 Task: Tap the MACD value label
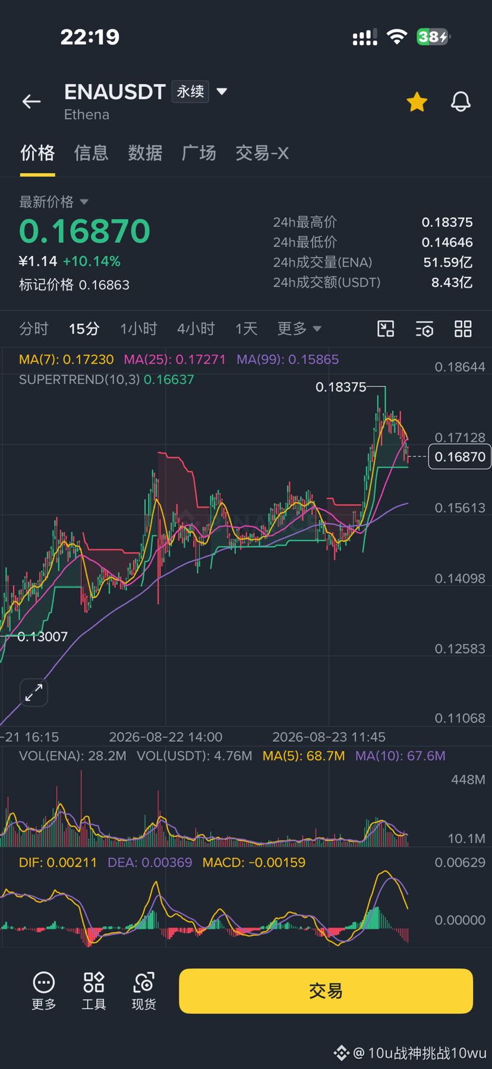(254, 862)
